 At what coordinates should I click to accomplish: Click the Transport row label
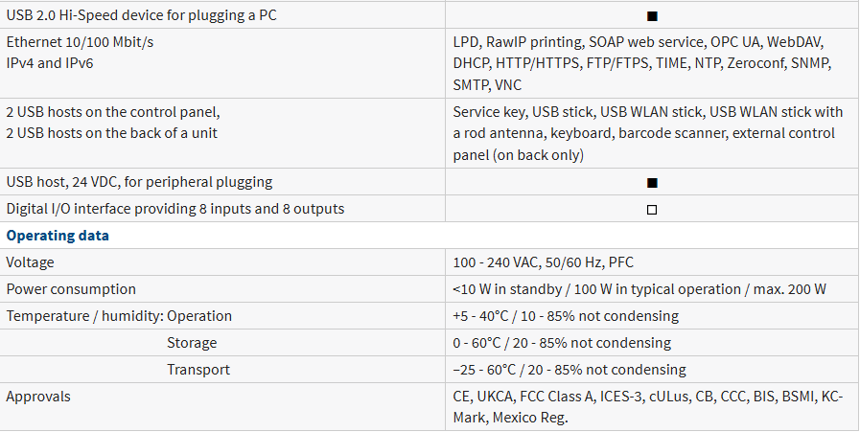tap(198, 370)
